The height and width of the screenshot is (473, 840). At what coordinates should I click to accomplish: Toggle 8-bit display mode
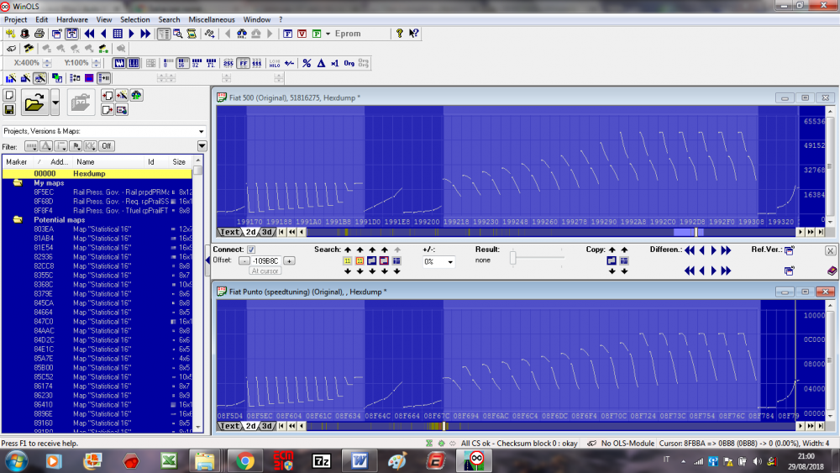168,63
